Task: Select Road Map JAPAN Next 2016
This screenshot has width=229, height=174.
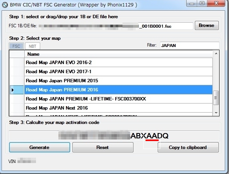Action: 118,108
